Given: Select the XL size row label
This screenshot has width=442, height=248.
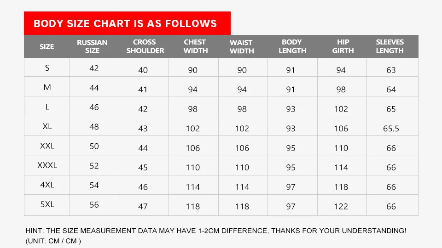Looking at the screenshot, I should (47, 126).
